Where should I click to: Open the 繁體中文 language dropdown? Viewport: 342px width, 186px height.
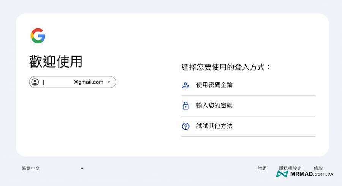52,169
